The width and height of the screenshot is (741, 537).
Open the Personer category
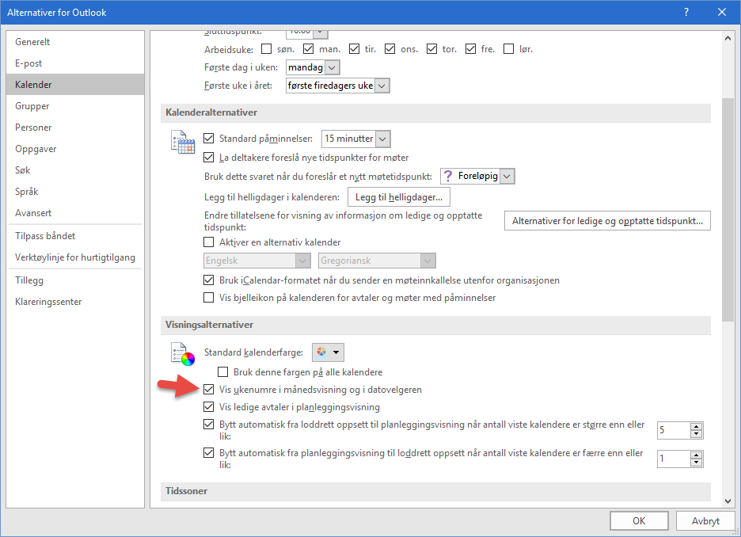[x=75, y=128]
